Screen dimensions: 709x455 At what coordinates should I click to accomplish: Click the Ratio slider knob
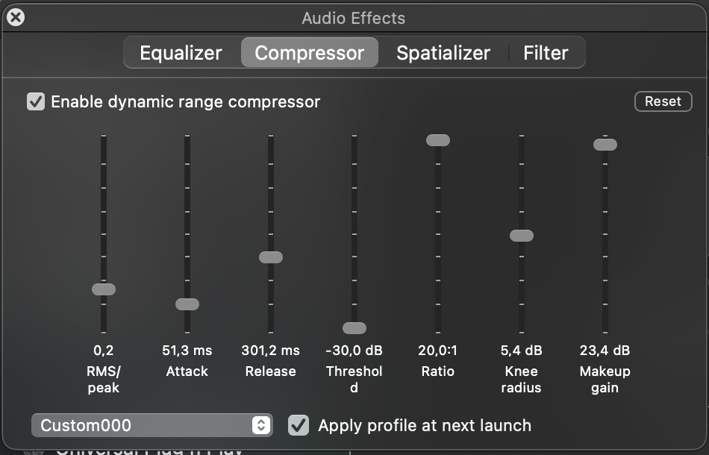click(x=438, y=140)
